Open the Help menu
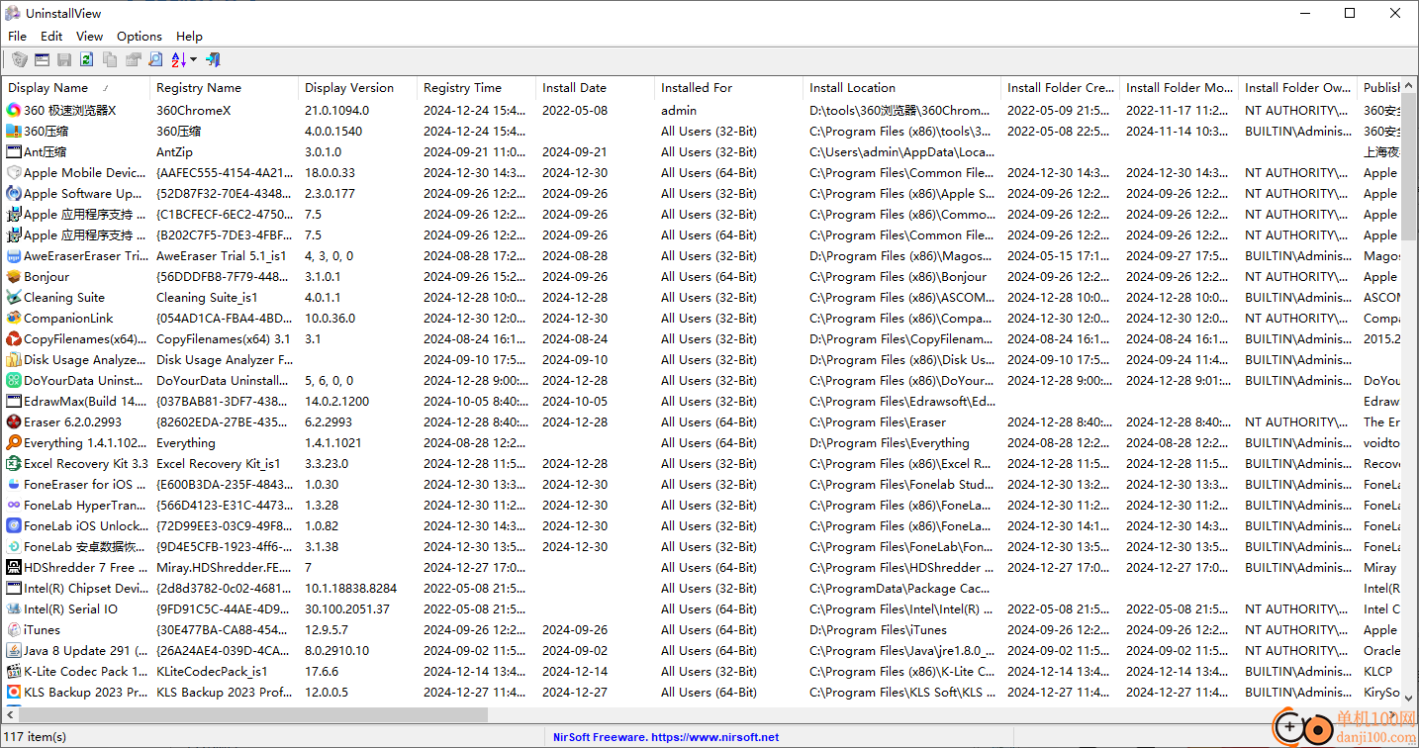This screenshot has width=1419, height=748. [x=189, y=36]
